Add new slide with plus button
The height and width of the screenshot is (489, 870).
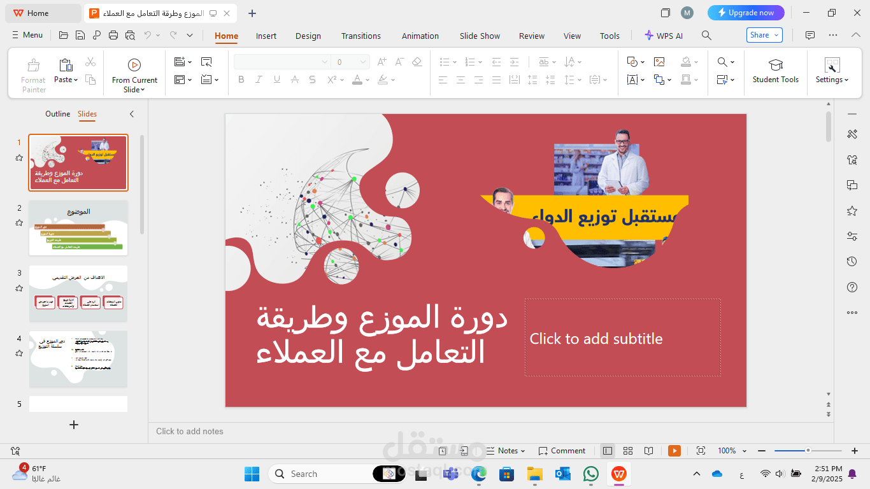[74, 425]
